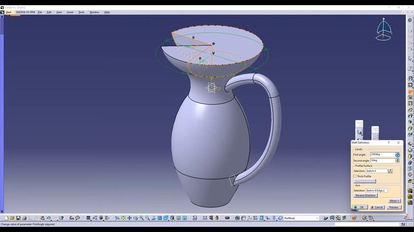Open the File menu

pyautogui.click(x=40, y=12)
